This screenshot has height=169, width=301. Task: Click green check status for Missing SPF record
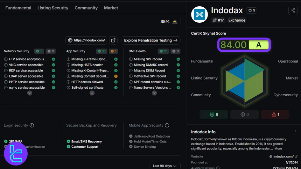pos(178,59)
